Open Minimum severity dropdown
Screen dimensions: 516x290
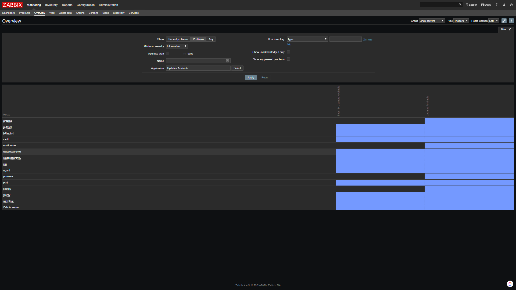click(x=177, y=46)
